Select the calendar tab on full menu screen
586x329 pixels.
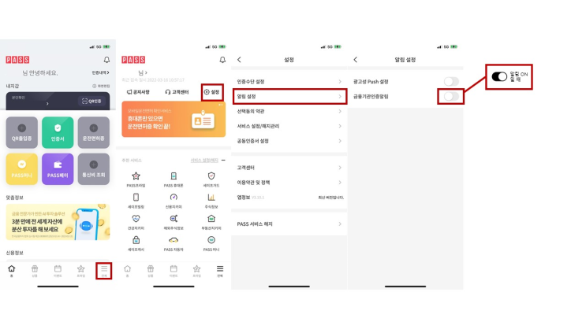(174, 271)
